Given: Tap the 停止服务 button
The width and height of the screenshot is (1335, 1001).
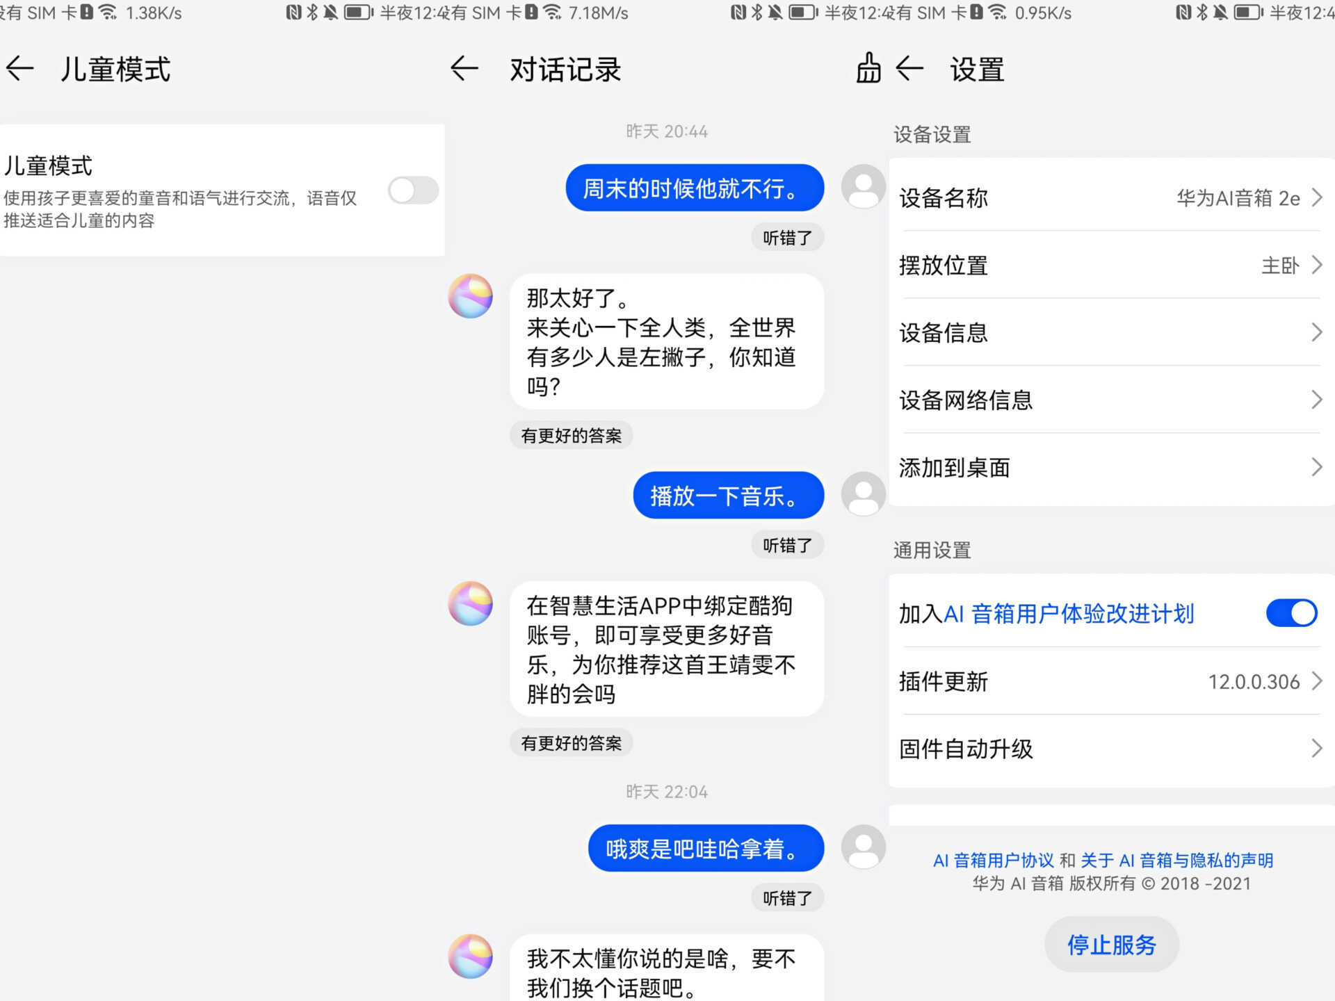Looking at the screenshot, I should (x=1111, y=945).
